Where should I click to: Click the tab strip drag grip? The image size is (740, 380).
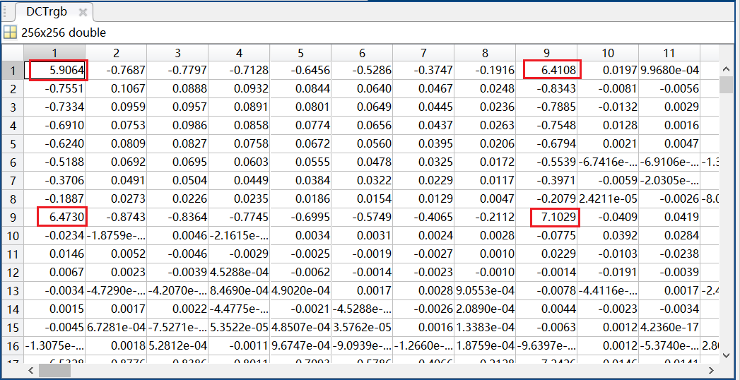click(6, 12)
